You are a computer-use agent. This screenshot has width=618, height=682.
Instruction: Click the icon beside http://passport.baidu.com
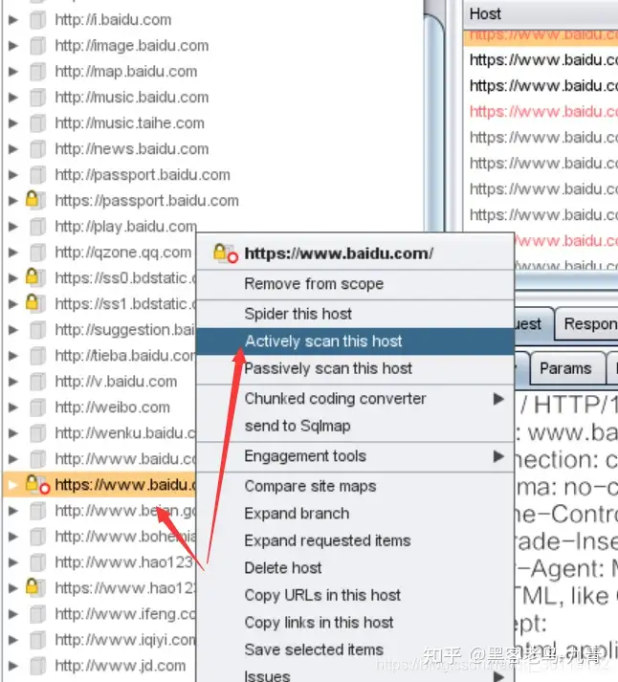(x=37, y=175)
